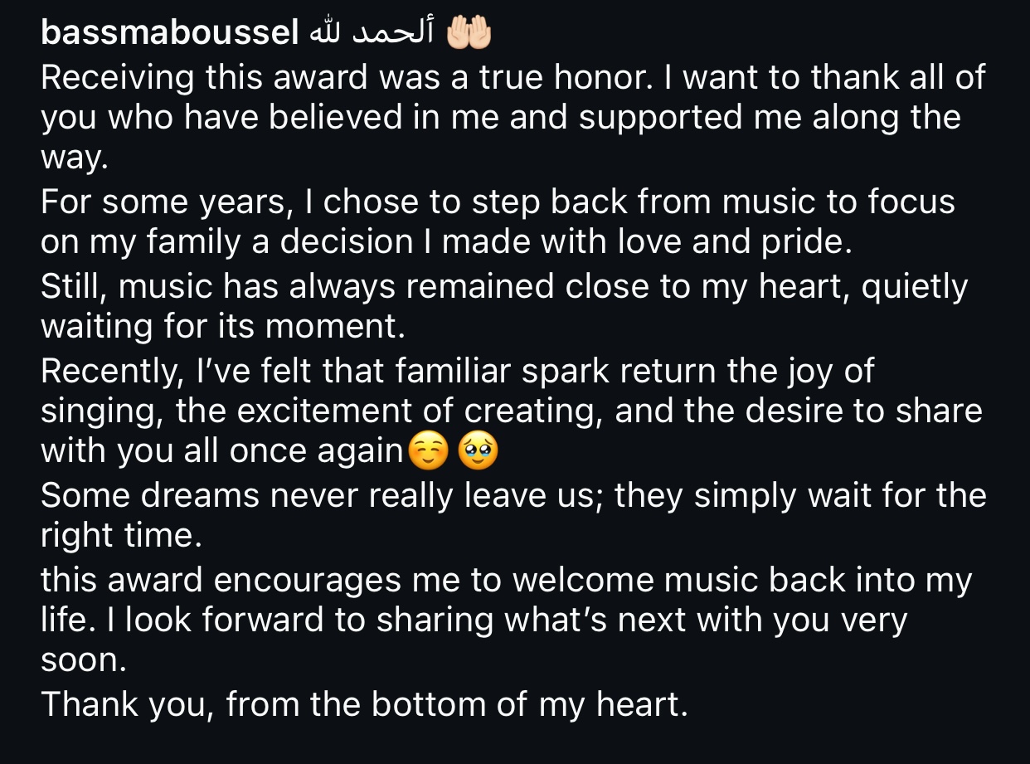This screenshot has height=764, width=1030.
Task: Click the line starting 'Still, music has always'
Action: [x=504, y=286]
